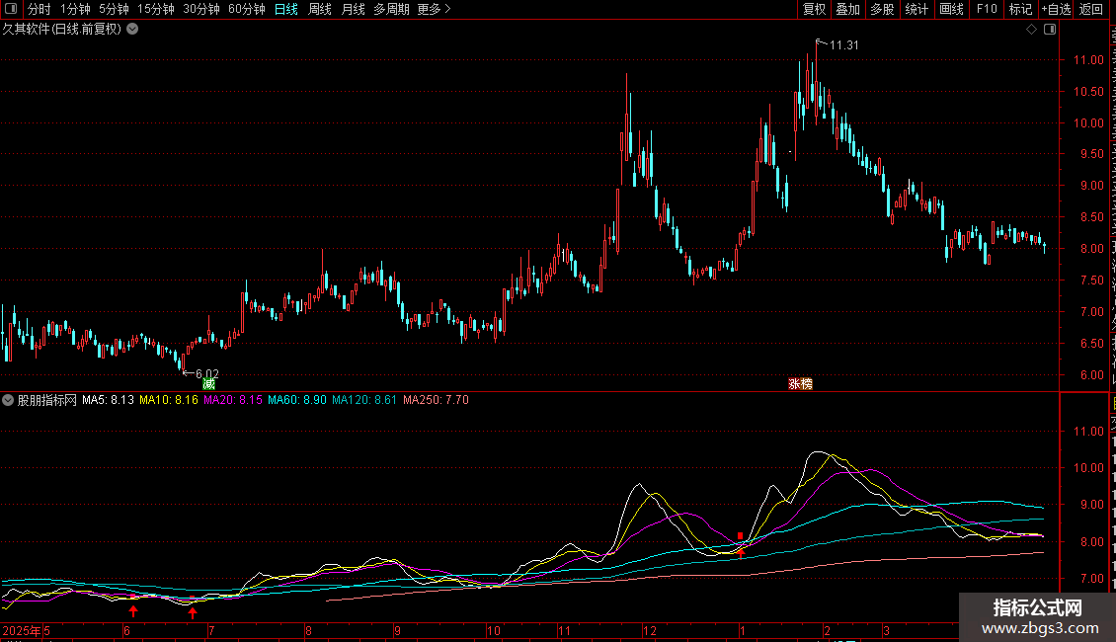Click the 股朋指标网 indicator name
The width and height of the screenshot is (1116, 642).
pos(47,400)
